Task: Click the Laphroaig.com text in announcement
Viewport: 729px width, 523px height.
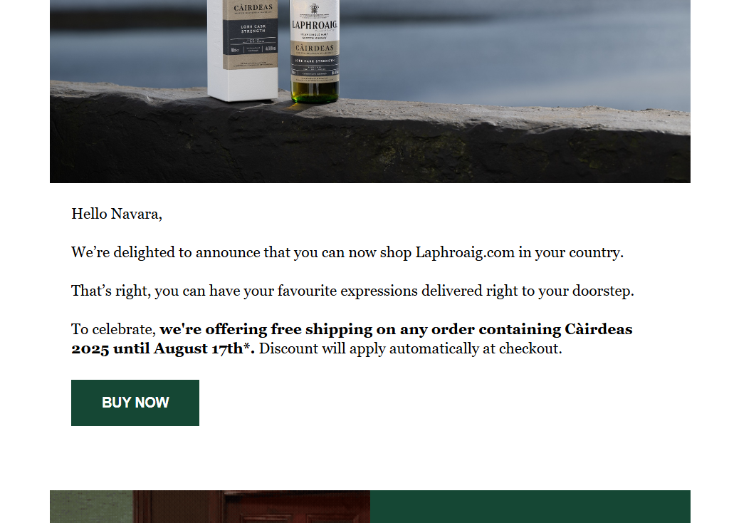Action: (x=465, y=253)
